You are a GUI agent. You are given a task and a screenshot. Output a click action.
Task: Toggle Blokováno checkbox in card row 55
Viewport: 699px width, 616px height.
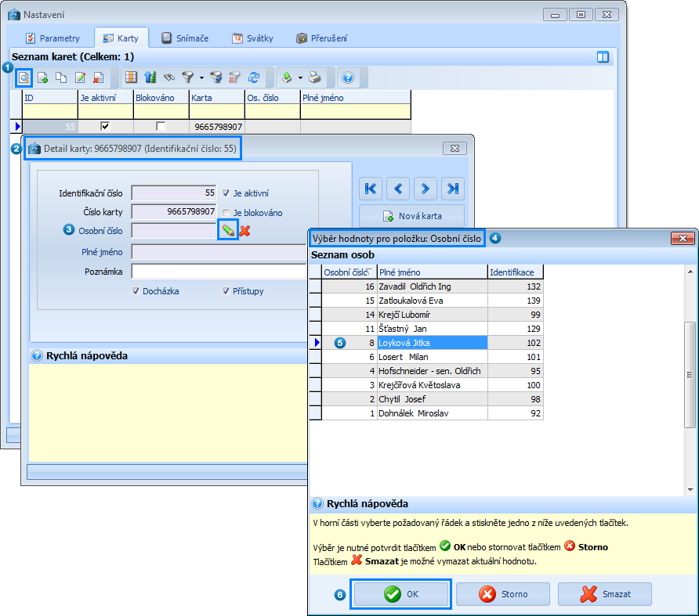(161, 127)
